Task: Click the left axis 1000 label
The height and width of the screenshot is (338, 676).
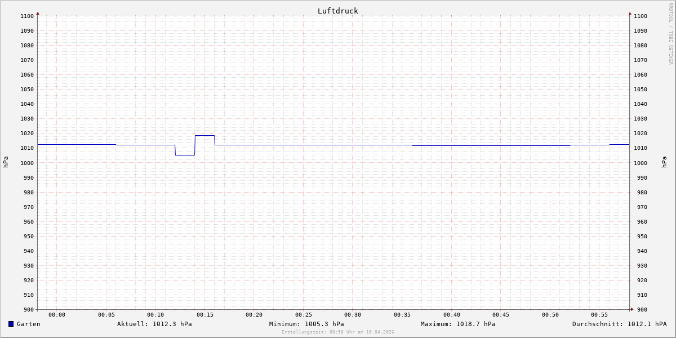Action: (27, 163)
